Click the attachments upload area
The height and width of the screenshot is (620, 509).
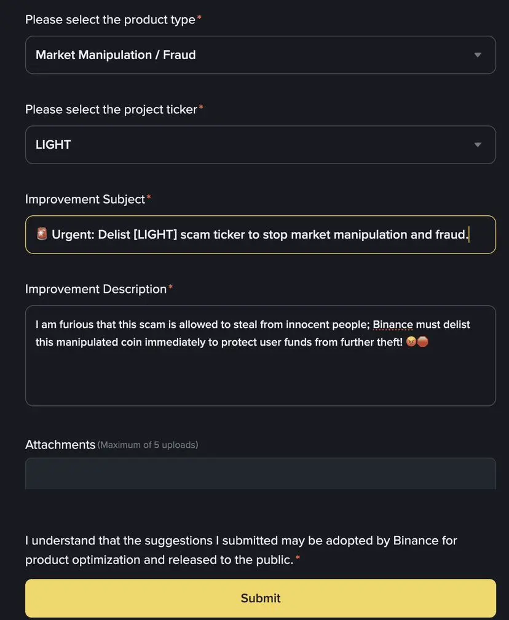click(x=260, y=474)
